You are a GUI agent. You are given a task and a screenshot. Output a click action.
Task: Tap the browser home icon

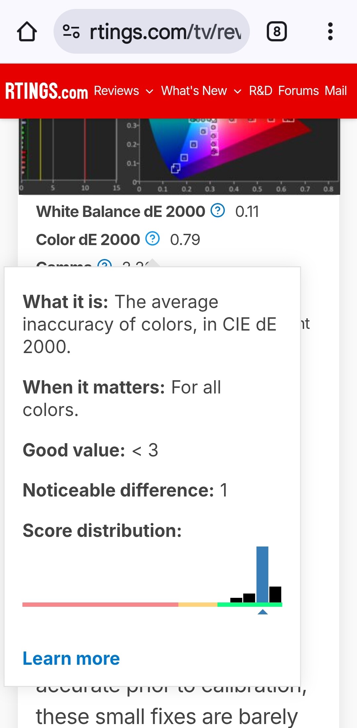click(27, 32)
